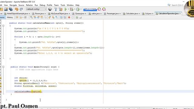Click the memory usage bar to run garbage collection

pos(90,9)
